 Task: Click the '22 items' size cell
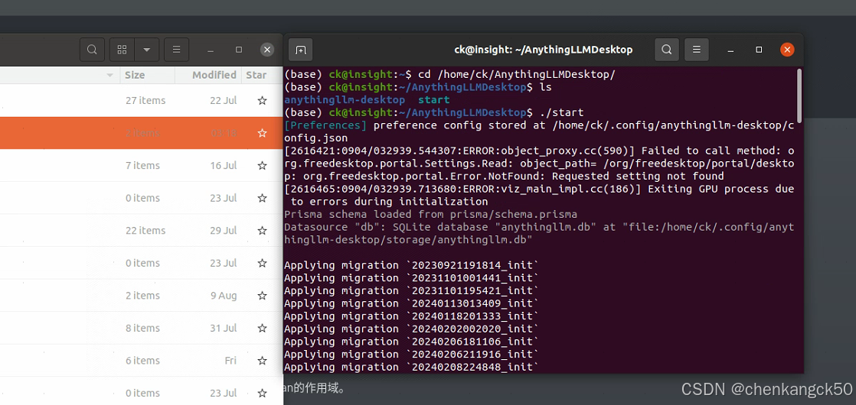pos(145,231)
